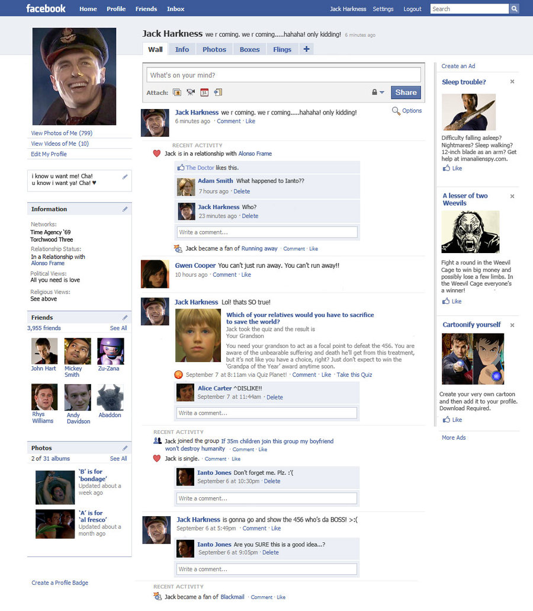Image resolution: width=533 pixels, height=611 pixels.
Task: Focus the Search field in header
Action: 470,8
